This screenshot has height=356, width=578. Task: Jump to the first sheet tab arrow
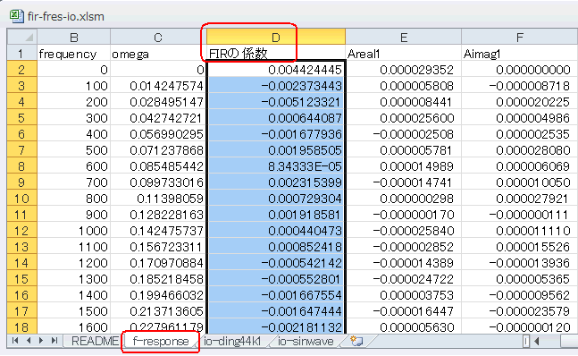tap(15, 341)
